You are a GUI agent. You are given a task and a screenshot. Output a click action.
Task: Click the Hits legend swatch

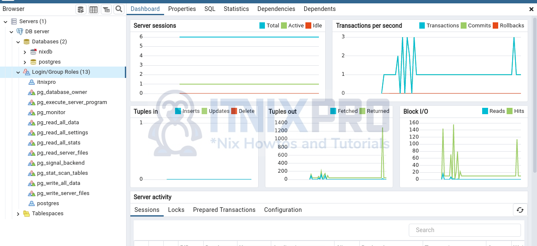tap(510, 111)
